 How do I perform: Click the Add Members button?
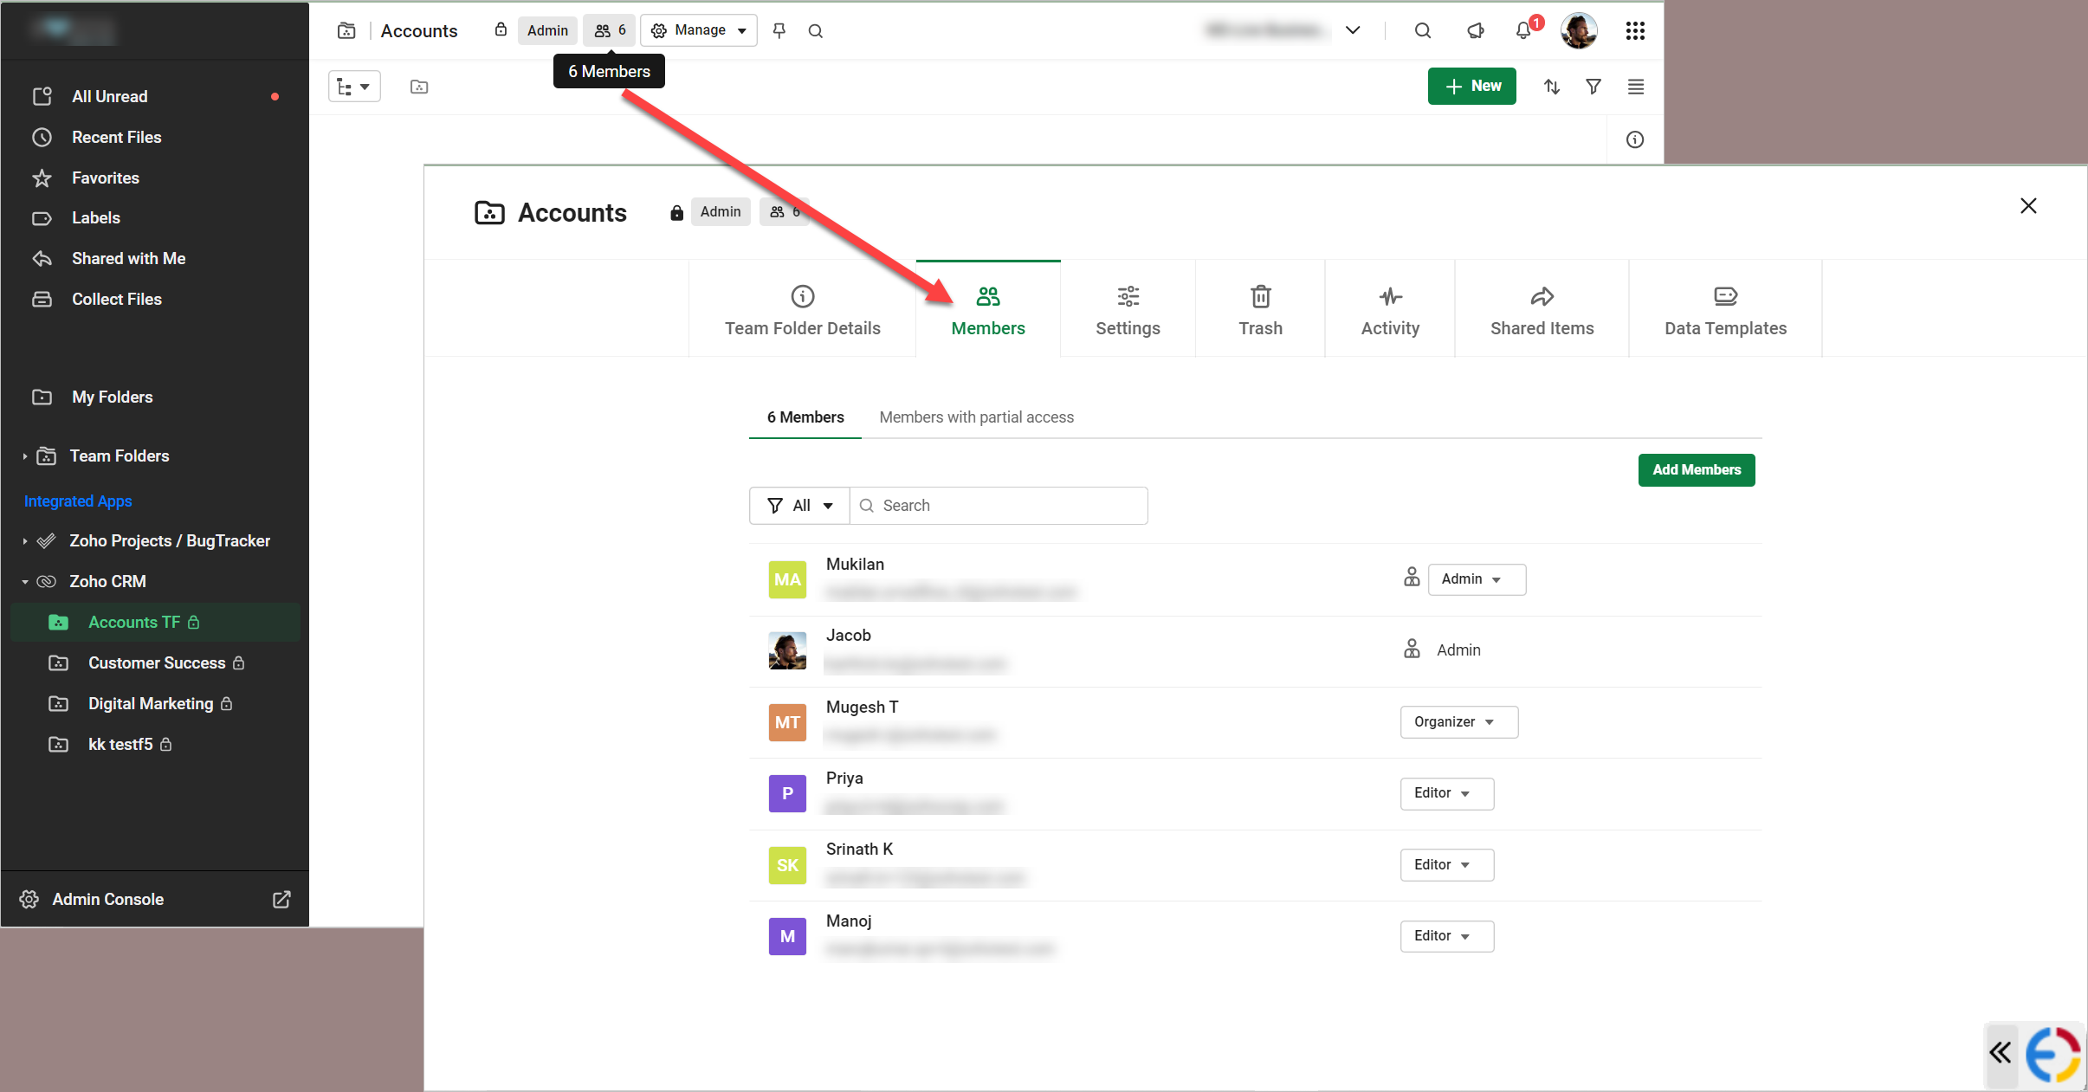pos(1696,470)
